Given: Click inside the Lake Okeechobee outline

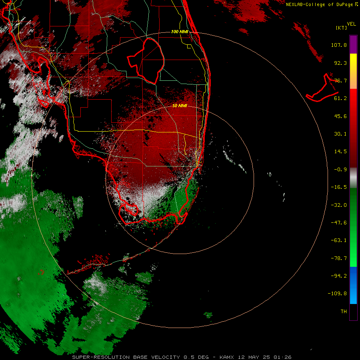Looking at the screenshot, I should (150, 61).
